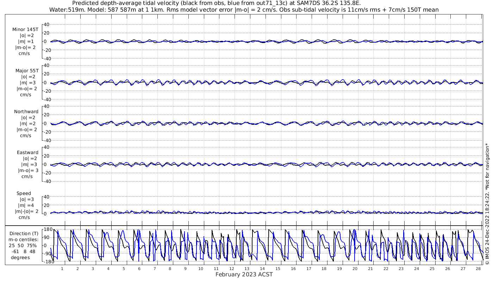The image size is (493, 282).
Task: Click day label '26' on the date axis
Action: click(x=447, y=269)
